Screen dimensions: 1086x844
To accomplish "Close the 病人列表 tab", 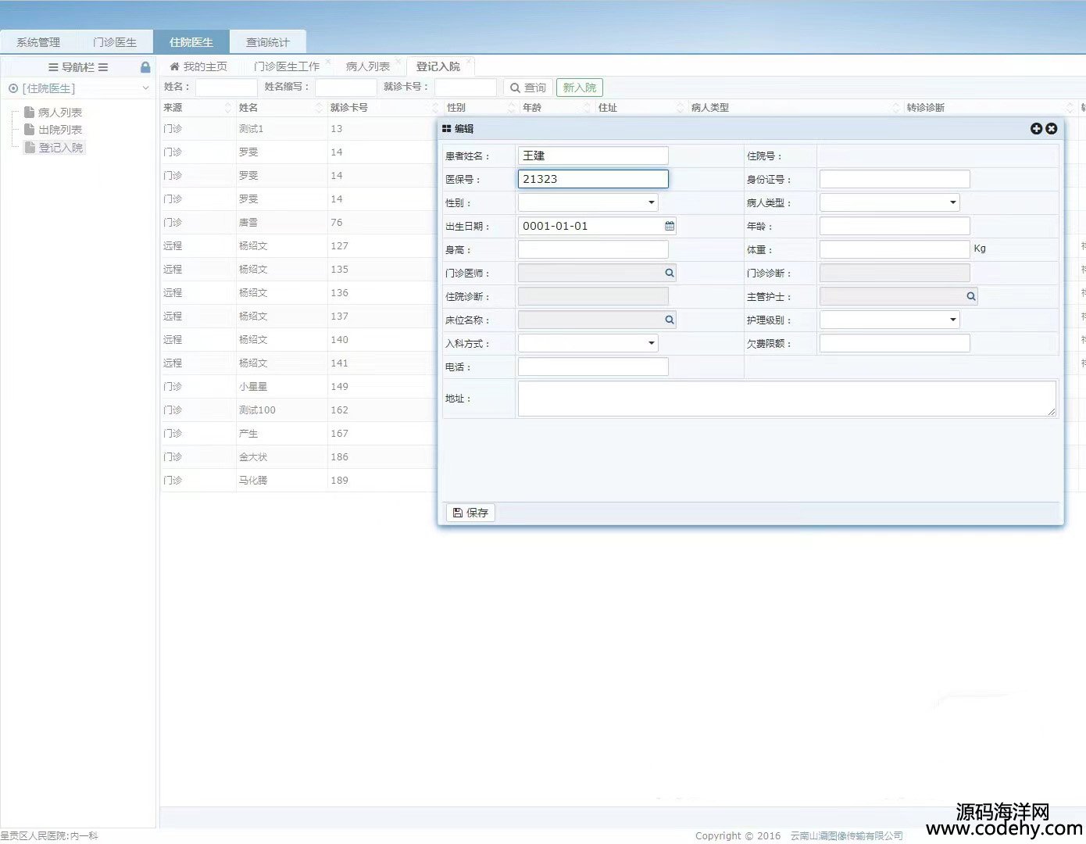I will tap(398, 61).
